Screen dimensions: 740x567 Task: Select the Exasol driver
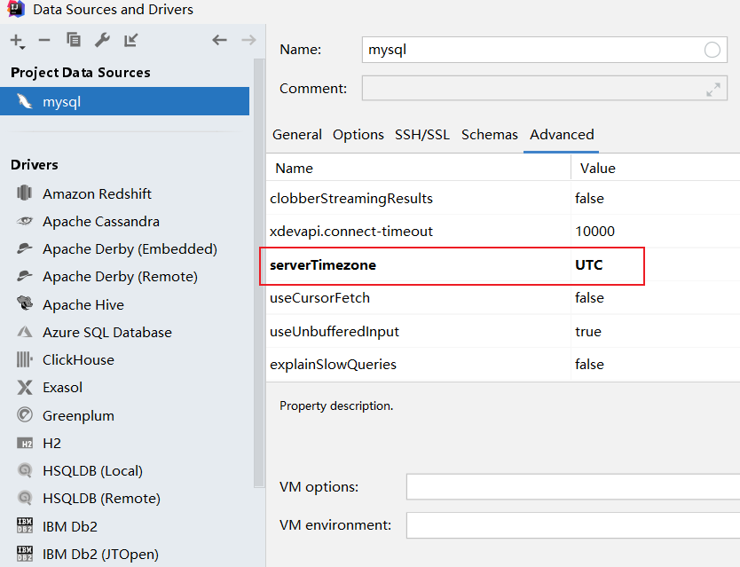point(62,388)
